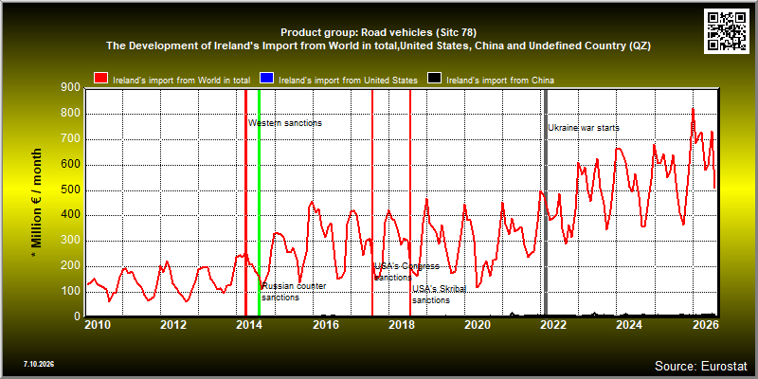The image size is (758, 379).
Task: Click the date "7.10.2026" in the corner
Action: [x=38, y=364]
